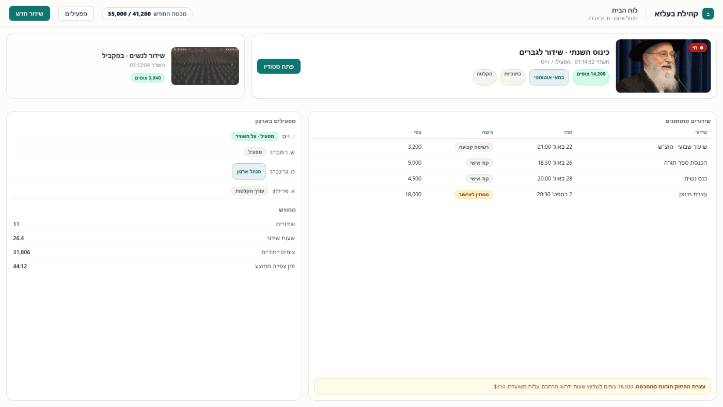
Task: Click the צפי column header
Action: tap(417, 132)
